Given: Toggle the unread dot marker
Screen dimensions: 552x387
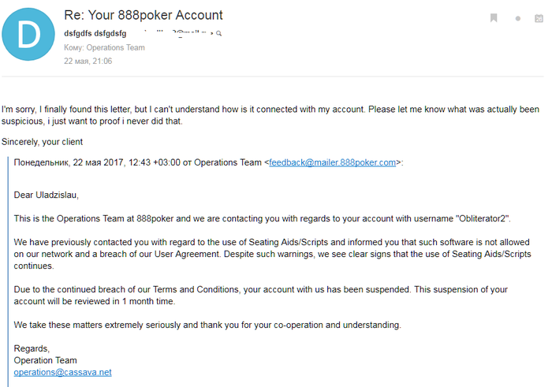Looking at the screenshot, I should point(518,18).
